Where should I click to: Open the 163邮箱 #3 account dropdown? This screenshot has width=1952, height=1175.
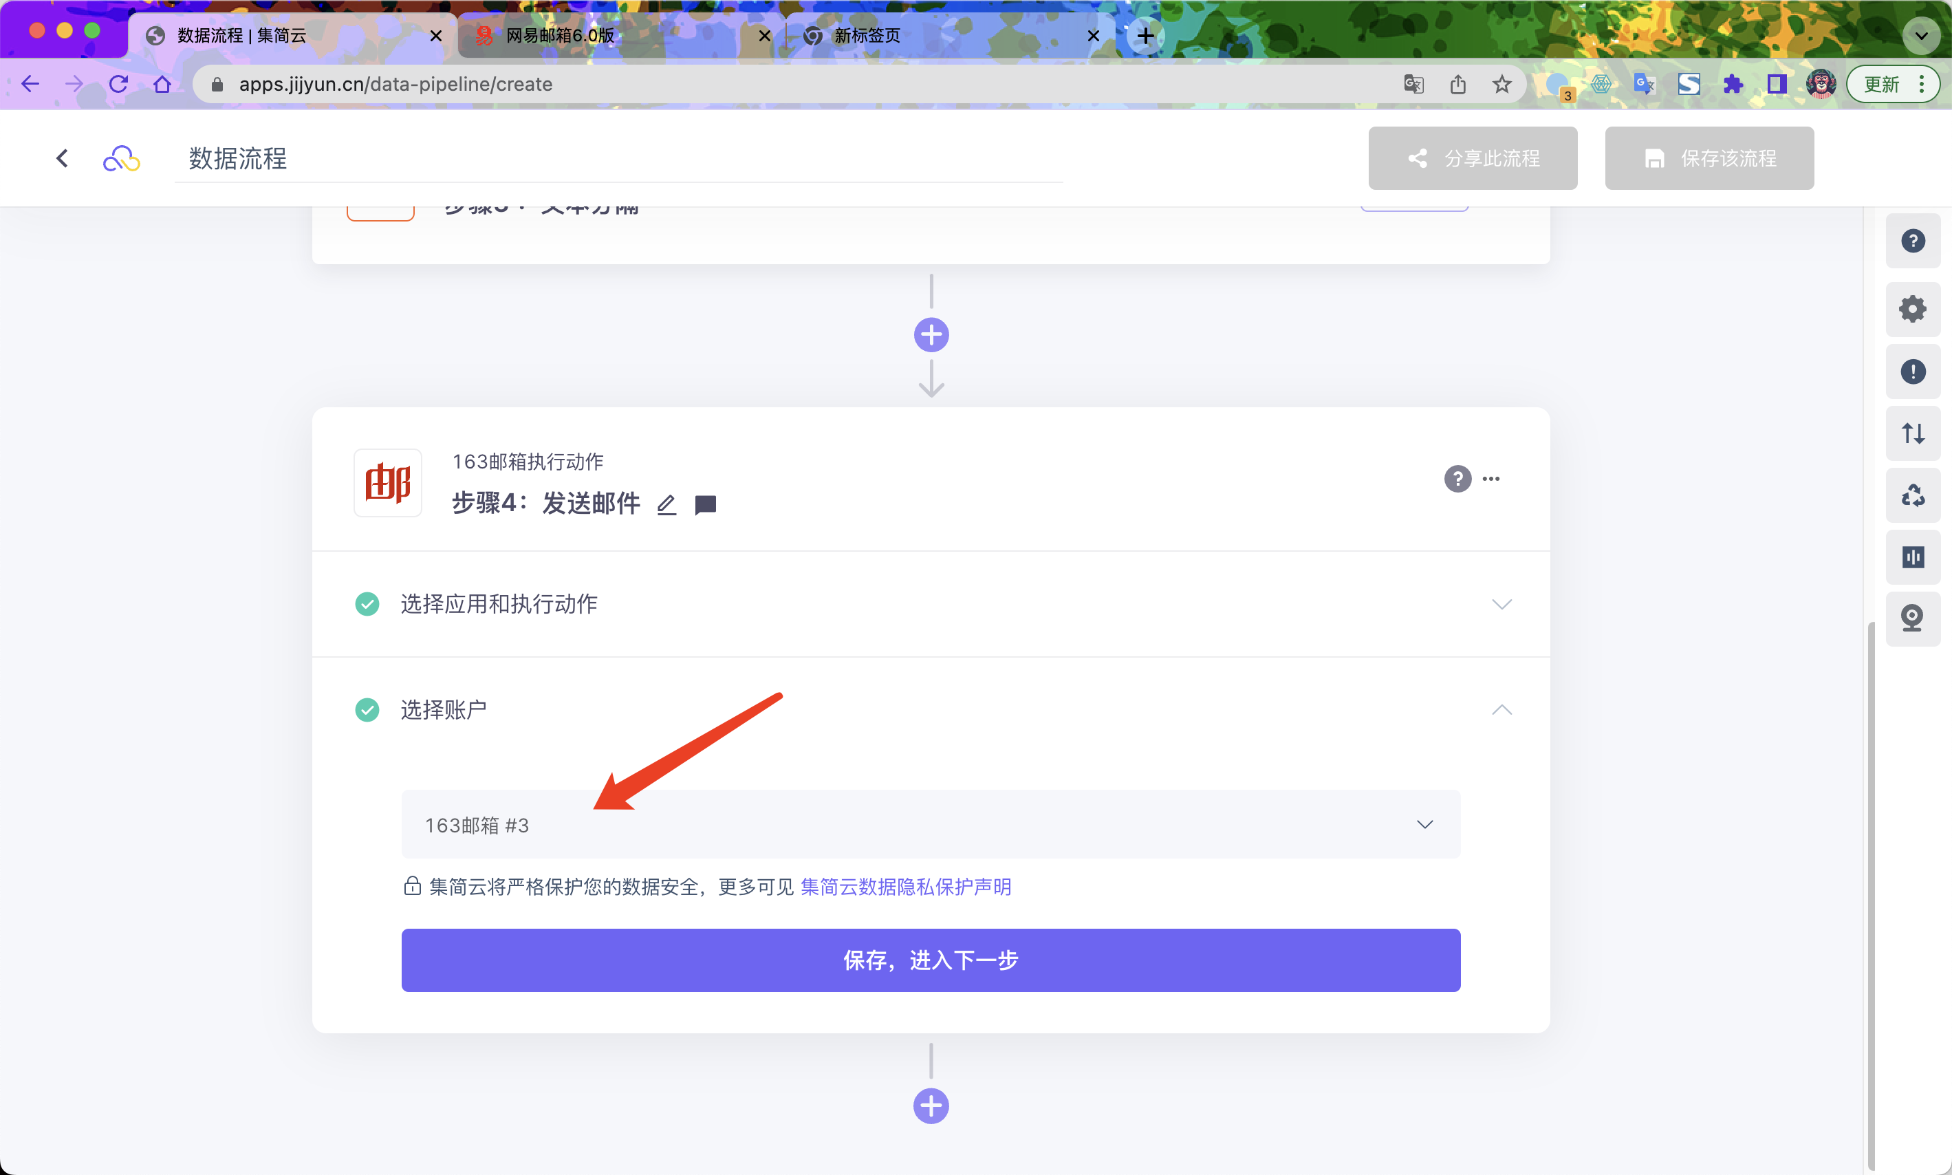coord(930,824)
